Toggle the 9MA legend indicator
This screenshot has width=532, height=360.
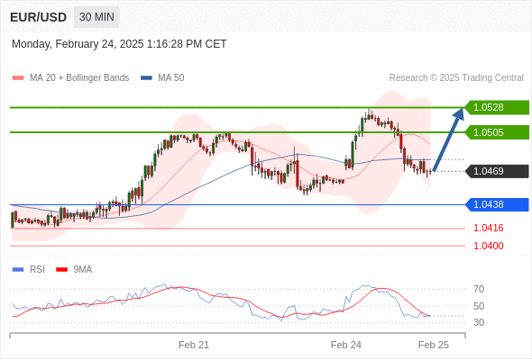pos(74,270)
